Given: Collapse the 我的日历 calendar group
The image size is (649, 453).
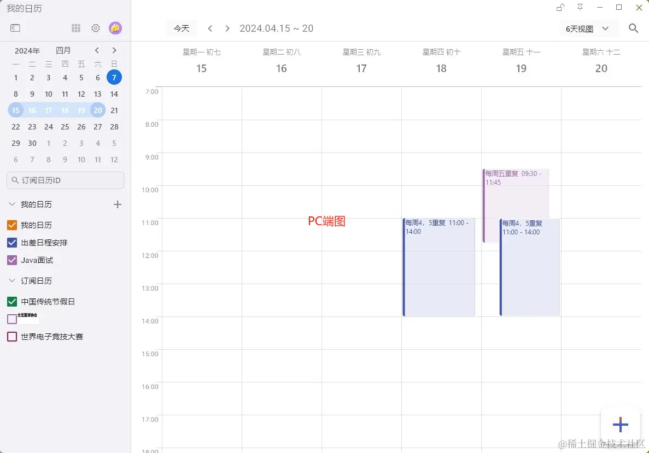Looking at the screenshot, I should coord(11,204).
